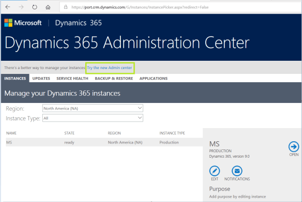Switch to the Updates tab
The image size is (302, 202).
(x=41, y=78)
